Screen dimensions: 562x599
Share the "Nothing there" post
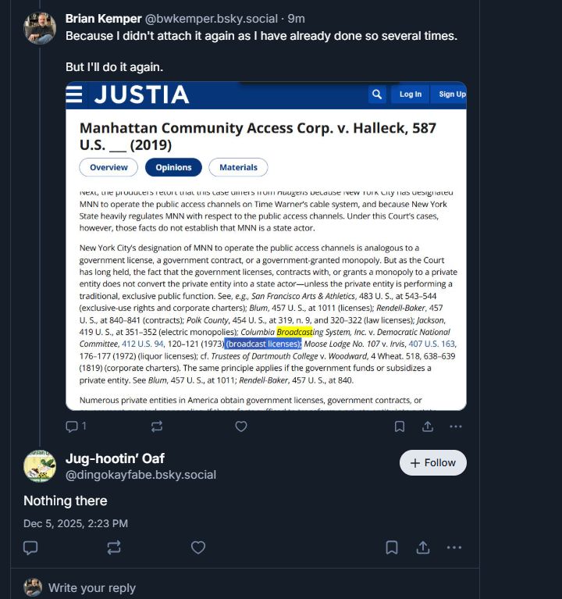pos(423,547)
